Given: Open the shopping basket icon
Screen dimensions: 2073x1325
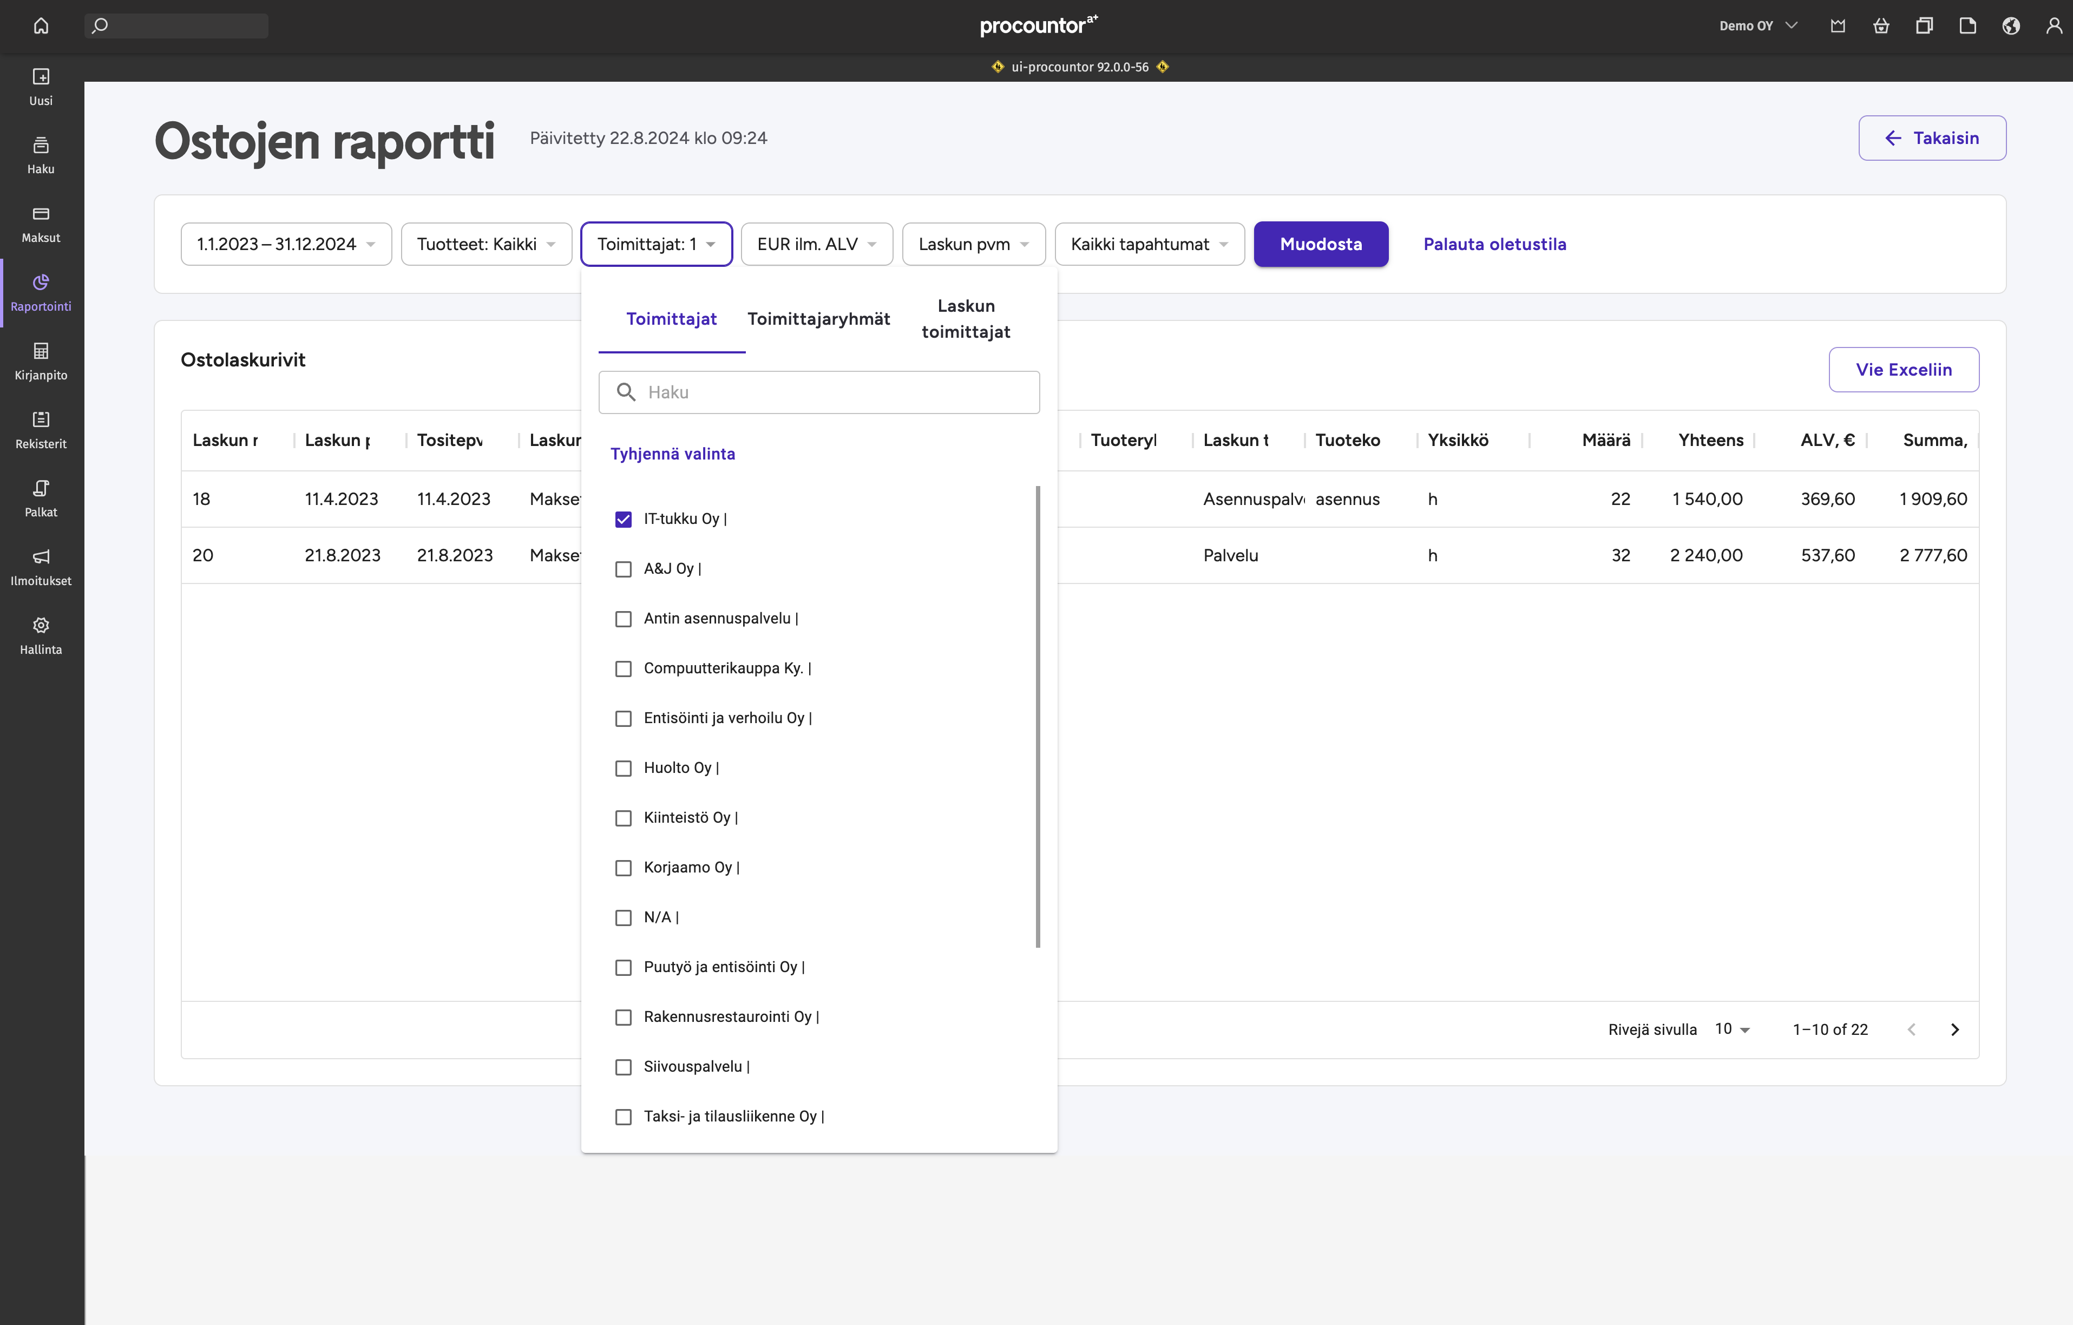Looking at the screenshot, I should (x=1881, y=26).
